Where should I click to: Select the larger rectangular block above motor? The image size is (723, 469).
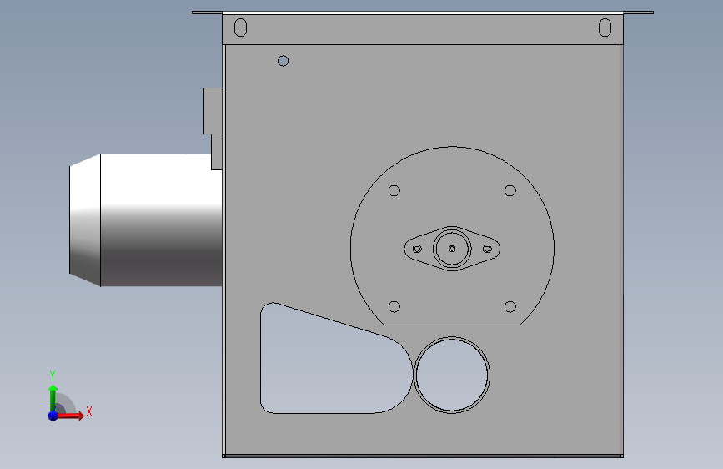(213, 111)
